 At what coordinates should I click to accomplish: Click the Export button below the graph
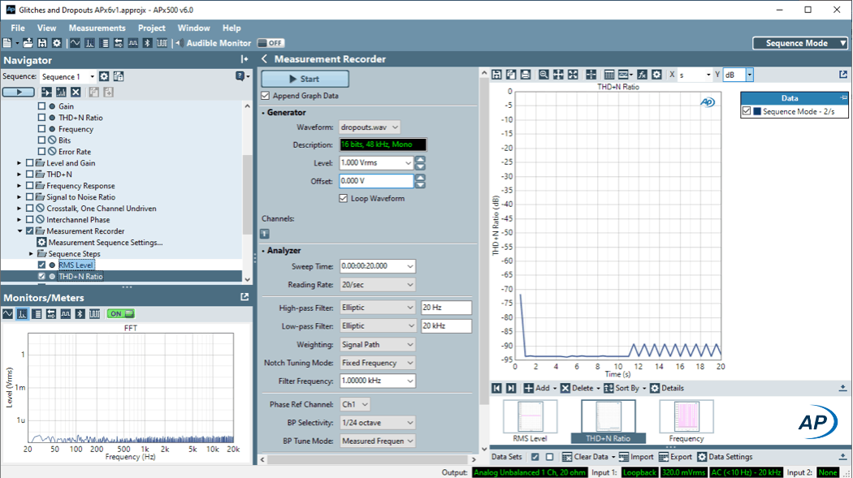point(674,457)
